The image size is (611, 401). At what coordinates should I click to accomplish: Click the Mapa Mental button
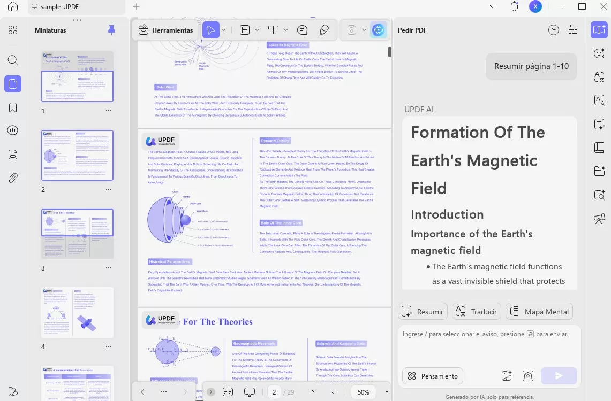click(x=539, y=312)
